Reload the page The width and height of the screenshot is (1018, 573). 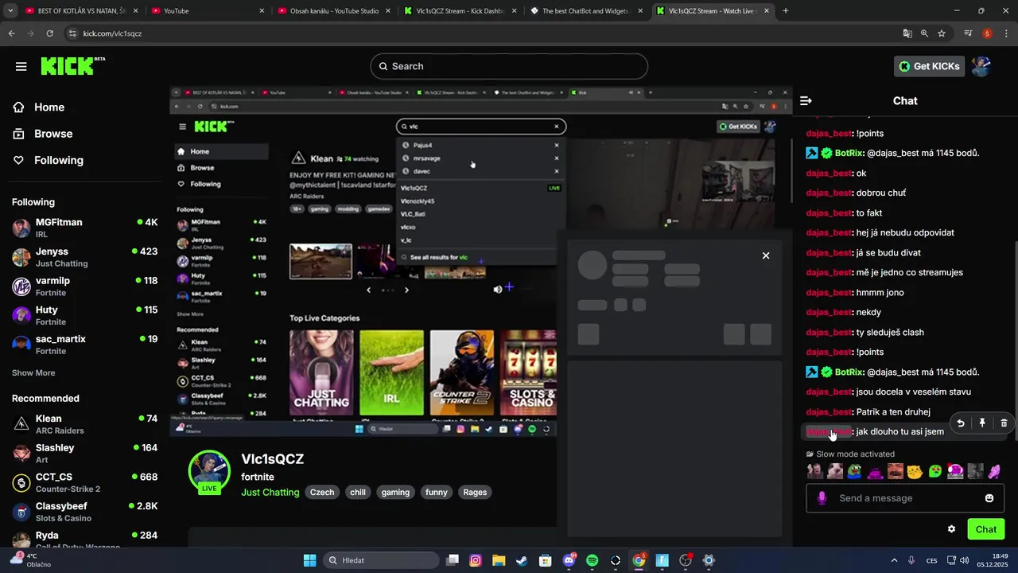(x=49, y=33)
